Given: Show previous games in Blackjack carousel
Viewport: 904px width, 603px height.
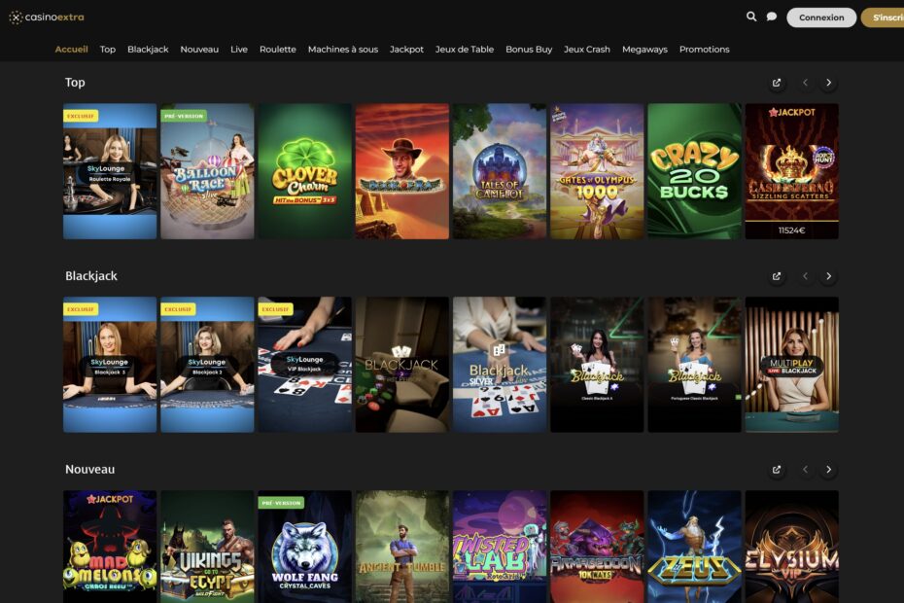Looking at the screenshot, I should pos(806,276).
